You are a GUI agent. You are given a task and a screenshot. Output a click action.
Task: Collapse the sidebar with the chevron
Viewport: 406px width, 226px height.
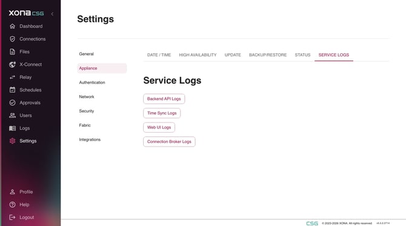pos(52,14)
